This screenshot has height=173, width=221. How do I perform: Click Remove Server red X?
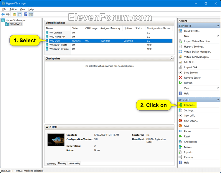tap(180, 78)
